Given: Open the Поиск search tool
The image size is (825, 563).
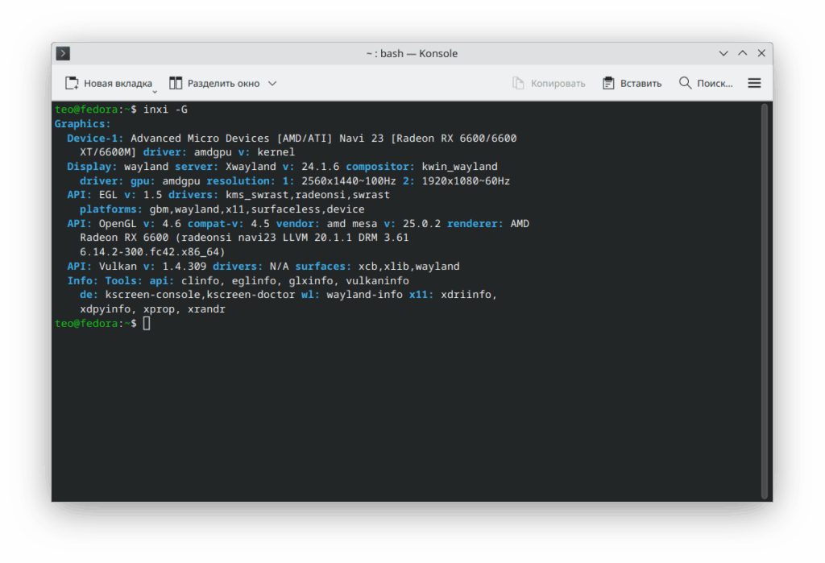Looking at the screenshot, I should (706, 83).
